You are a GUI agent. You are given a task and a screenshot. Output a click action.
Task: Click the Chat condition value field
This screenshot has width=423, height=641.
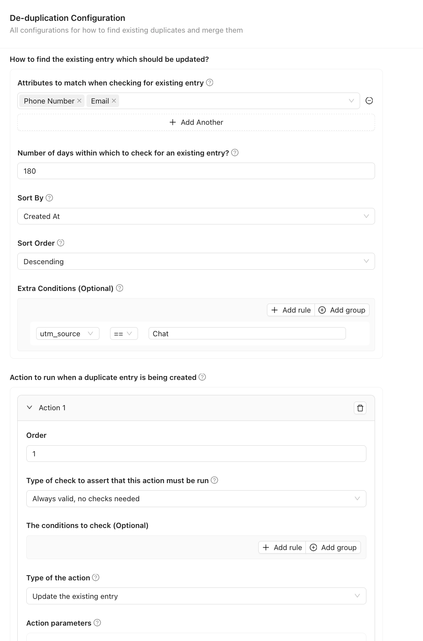247,333
